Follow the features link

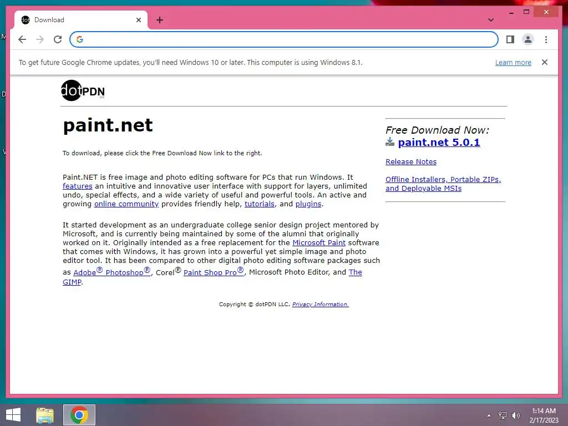coord(78,186)
